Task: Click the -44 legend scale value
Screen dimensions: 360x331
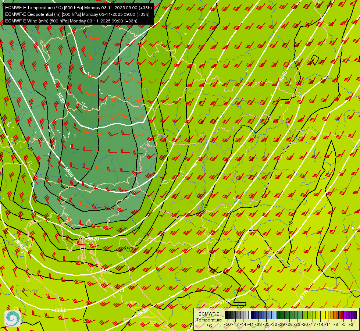Action: click(x=243, y=324)
